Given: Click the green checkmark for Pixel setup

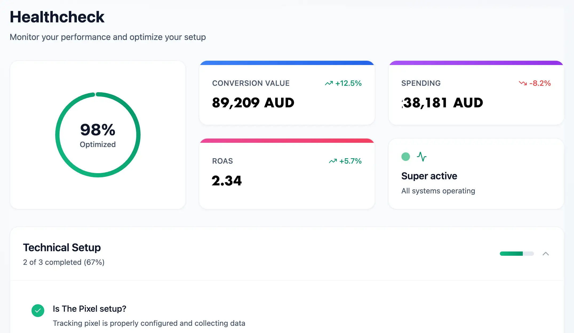Looking at the screenshot, I should pyautogui.click(x=38, y=311).
